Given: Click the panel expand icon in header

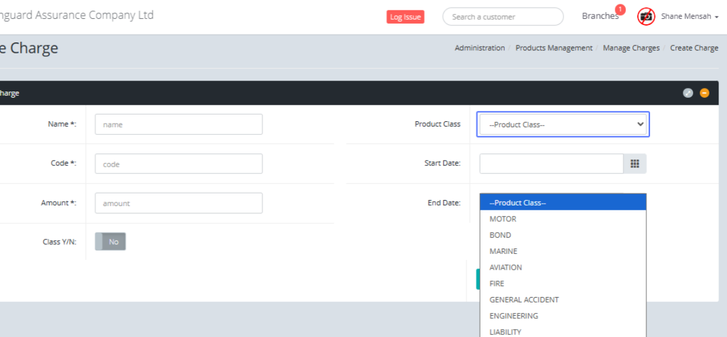Looking at the screenshot, I should click(688, 93).
